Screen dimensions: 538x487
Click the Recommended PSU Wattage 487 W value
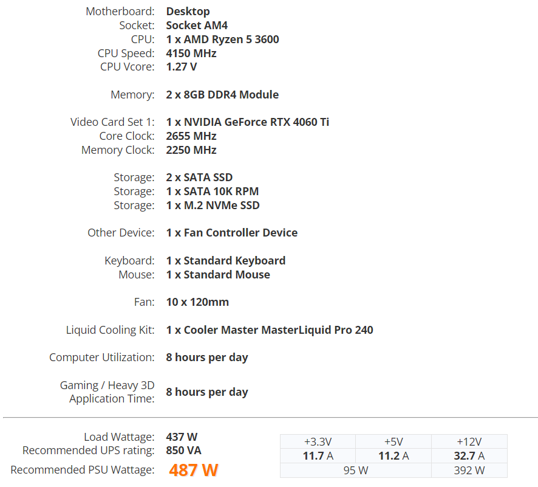194,470
